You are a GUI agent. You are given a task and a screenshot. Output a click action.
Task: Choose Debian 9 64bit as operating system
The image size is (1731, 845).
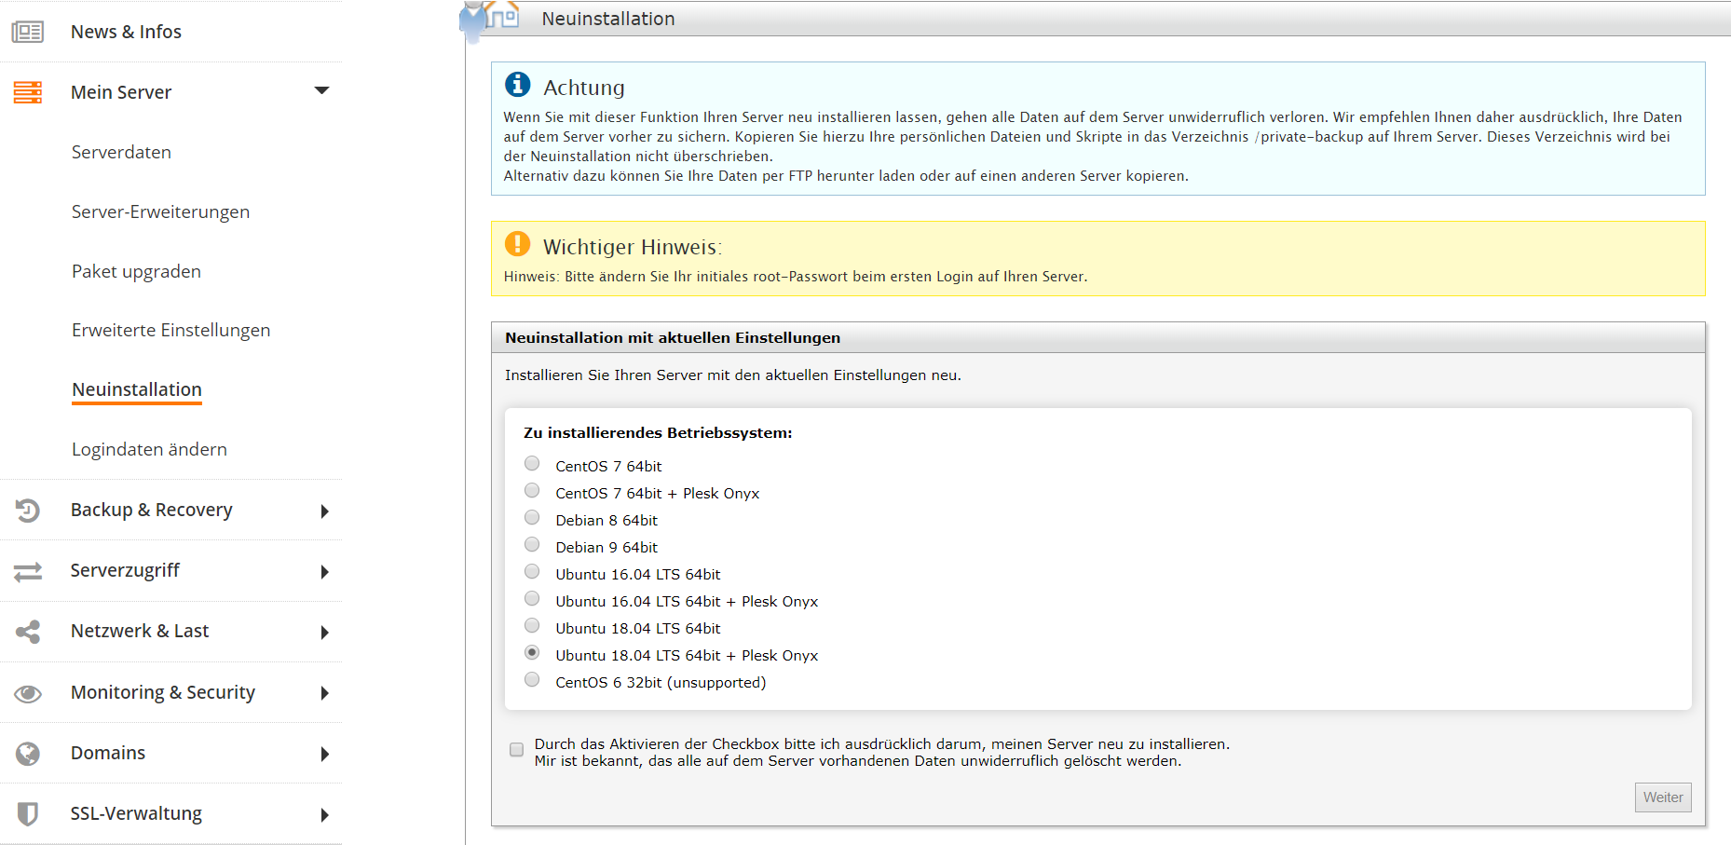(x=532, y=545)
